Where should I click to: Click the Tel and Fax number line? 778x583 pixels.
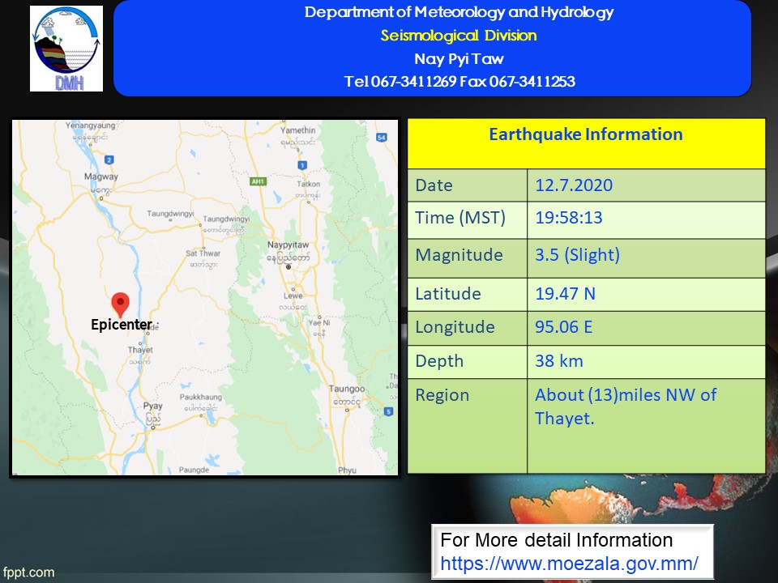click(x=460, y=81)
